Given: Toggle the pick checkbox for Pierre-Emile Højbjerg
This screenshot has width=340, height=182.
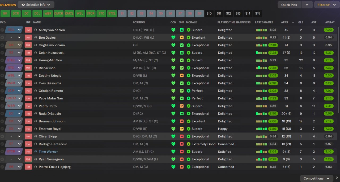Looking at the screenshot, I should click(x=2, y=167).
